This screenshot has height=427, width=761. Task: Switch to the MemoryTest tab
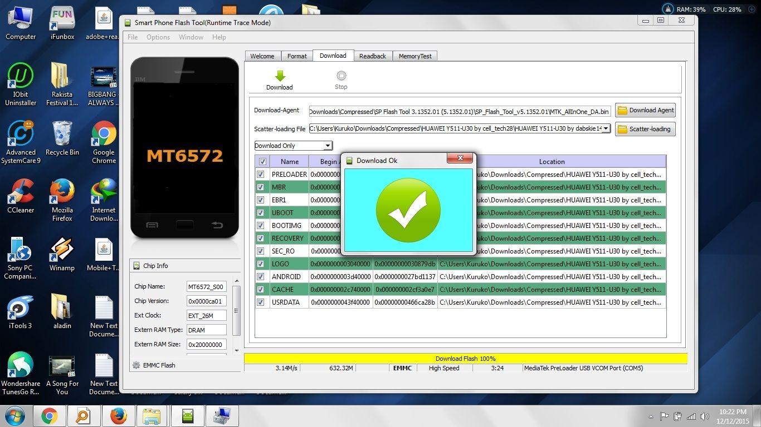(415, 56)
